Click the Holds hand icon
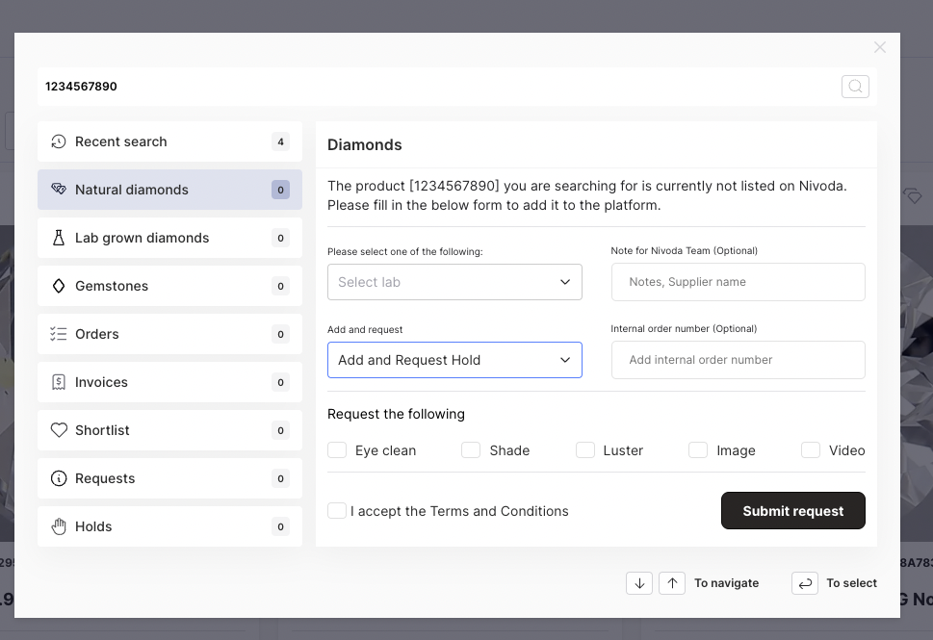This screenshot has height=640, width=933. (59, 526)
